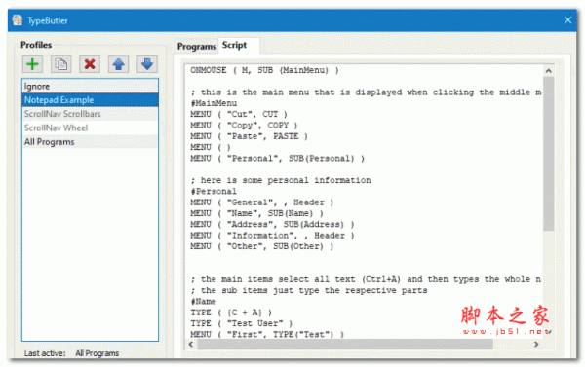Click the MENU "Cut", CUT line
The width and height of the screenshot is (585, 367).
239,115
